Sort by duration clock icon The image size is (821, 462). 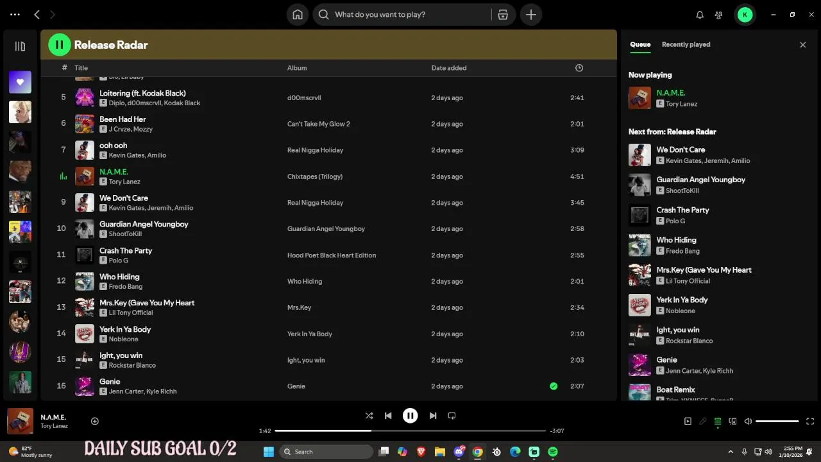(579, 68)
